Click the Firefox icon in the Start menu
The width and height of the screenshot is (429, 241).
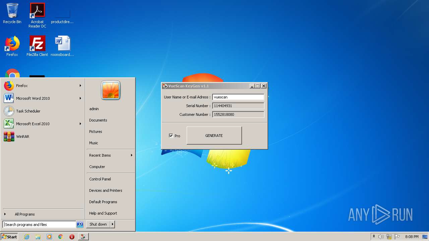click(x=9, y=86)
